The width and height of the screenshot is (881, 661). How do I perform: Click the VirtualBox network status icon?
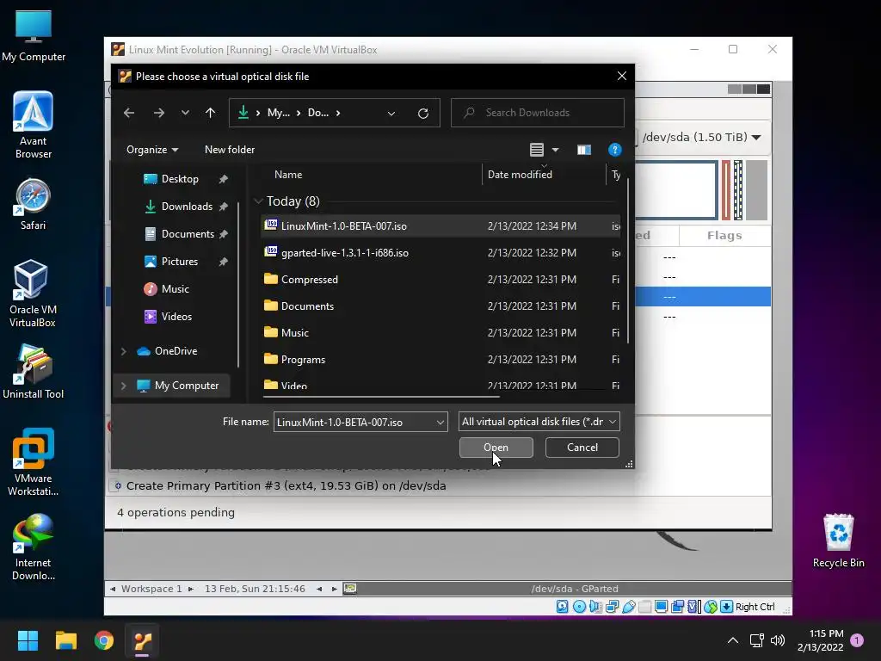(x=613, y=607)
